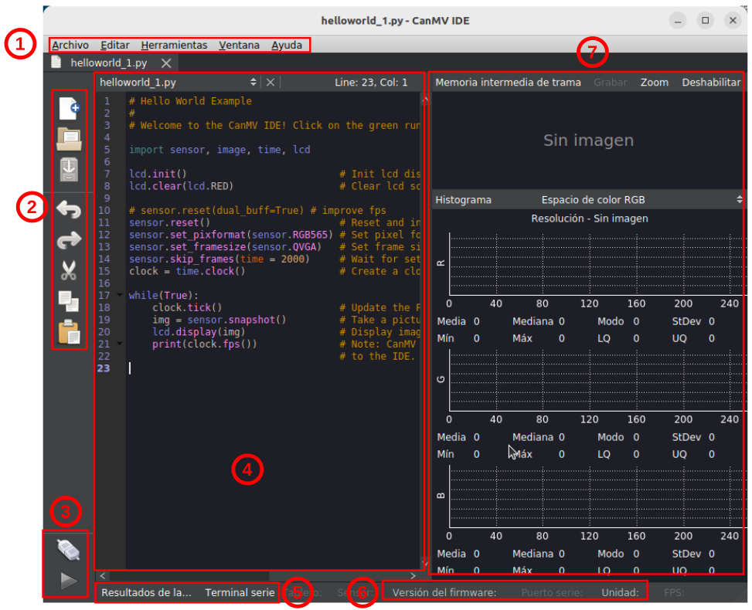Open the Ayuda menu

(x=287, y=45)
